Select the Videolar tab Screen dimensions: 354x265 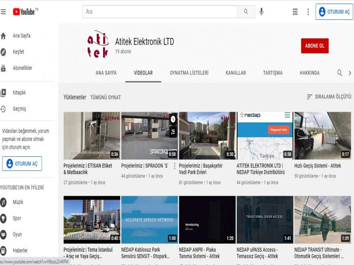click(143, 73)
